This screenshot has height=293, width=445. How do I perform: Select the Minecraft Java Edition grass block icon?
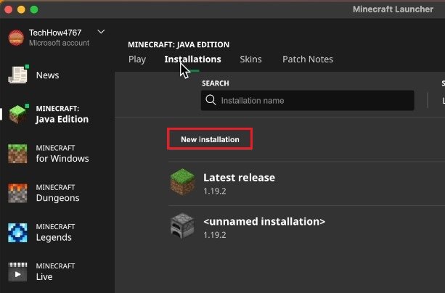17,114
